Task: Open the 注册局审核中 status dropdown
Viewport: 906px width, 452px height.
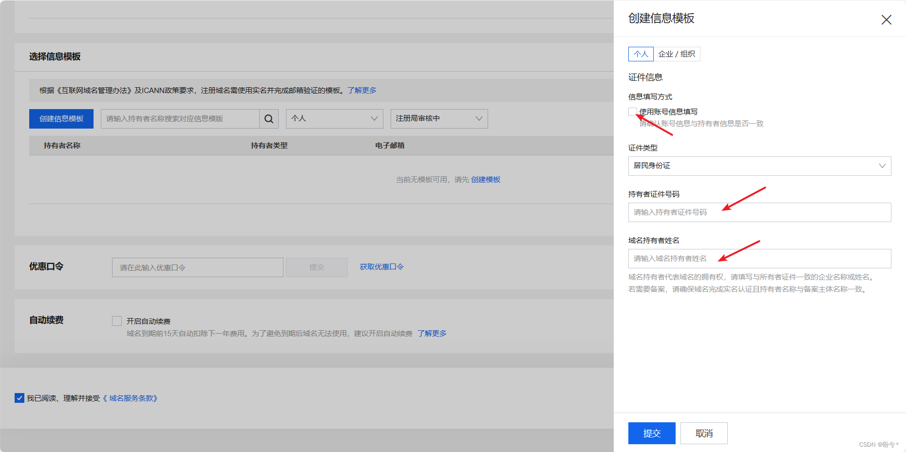Action: pos(439,119)
